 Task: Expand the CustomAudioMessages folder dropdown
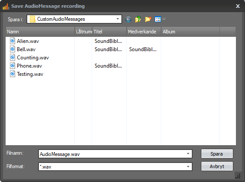coord(118,19)
